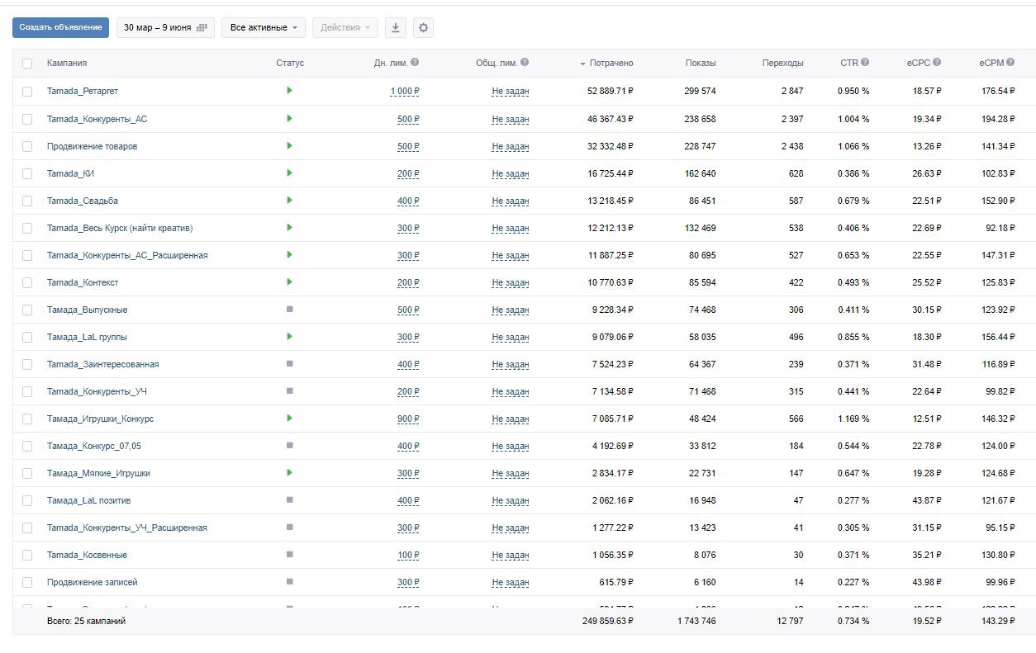Viewport: 1036px width, 653px height.
Task: Open the date range 30 мар – 9 июня picker
Action: [165, 27]
